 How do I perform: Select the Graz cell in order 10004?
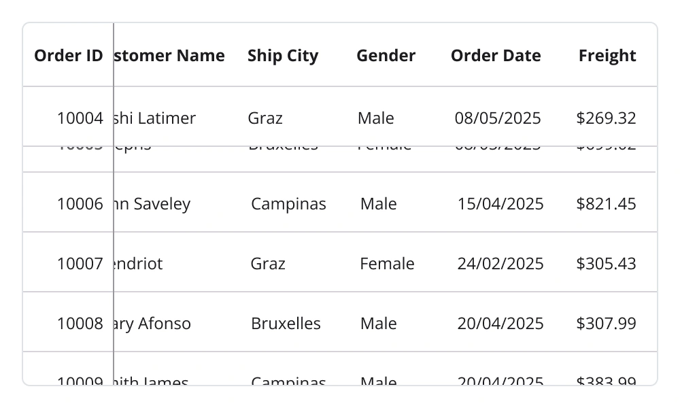(265, 118)
